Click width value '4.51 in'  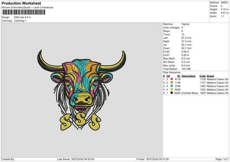pos(225,13)
